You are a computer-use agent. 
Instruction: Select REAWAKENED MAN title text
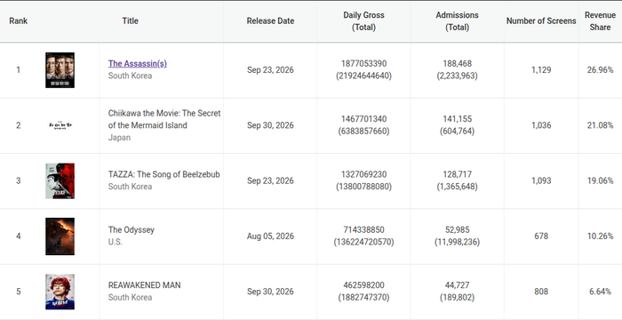(144, 285)
